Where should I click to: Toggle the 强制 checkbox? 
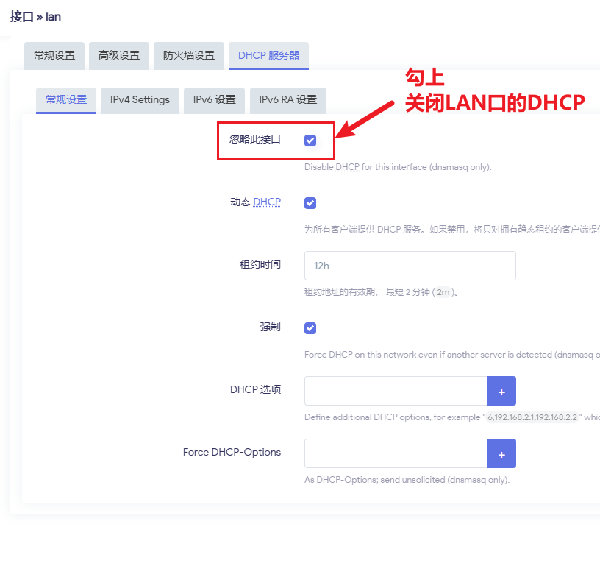(x=310, y=328)
